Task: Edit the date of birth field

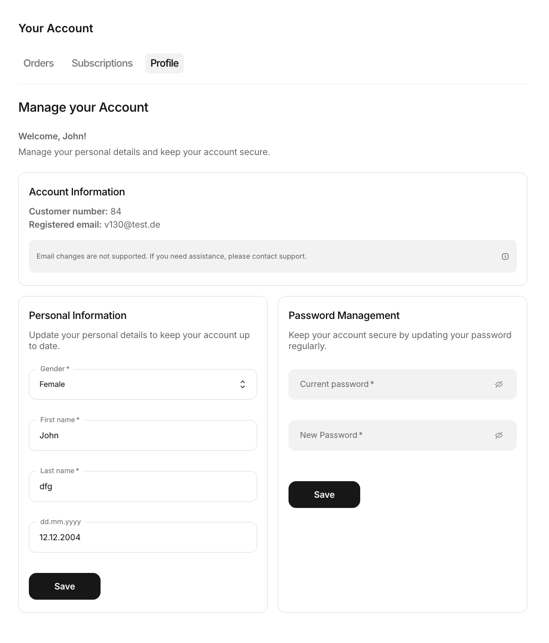Action: [x=143, y=537]
